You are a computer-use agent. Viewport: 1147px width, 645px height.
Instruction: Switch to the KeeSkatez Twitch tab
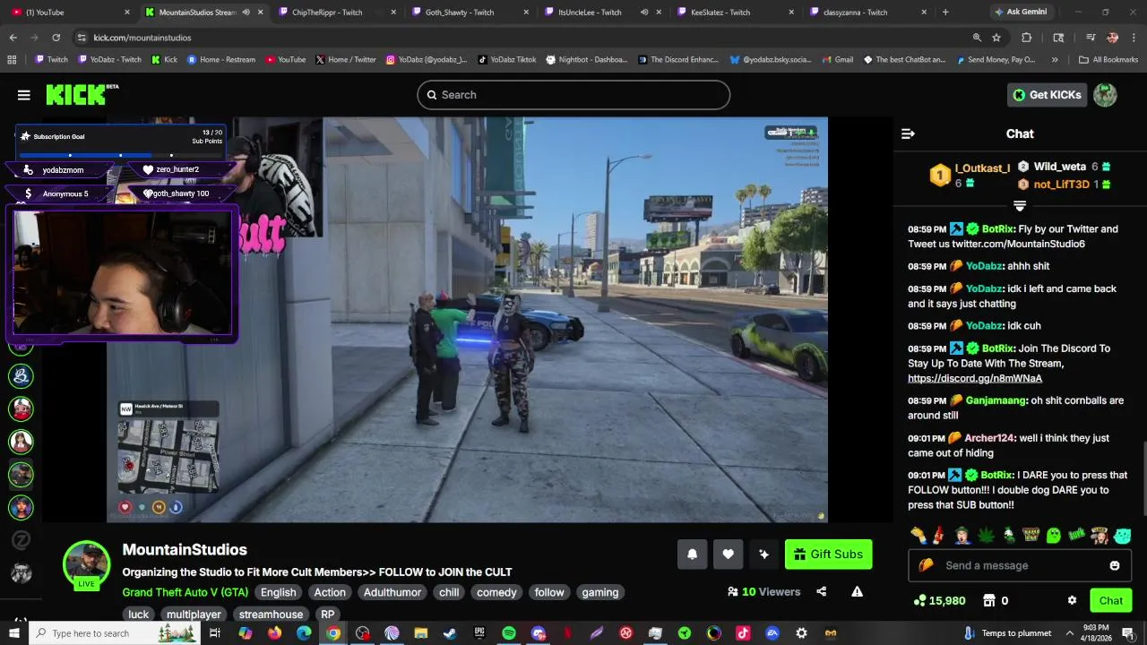coord(735,13)
